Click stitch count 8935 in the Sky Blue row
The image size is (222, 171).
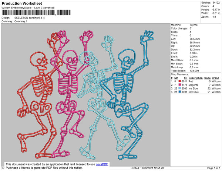coord(184,92)
